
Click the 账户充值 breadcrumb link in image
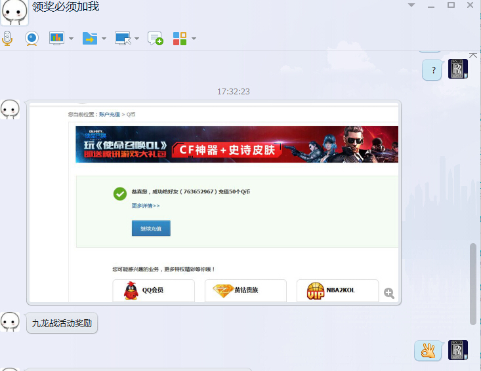coord(110,115)
